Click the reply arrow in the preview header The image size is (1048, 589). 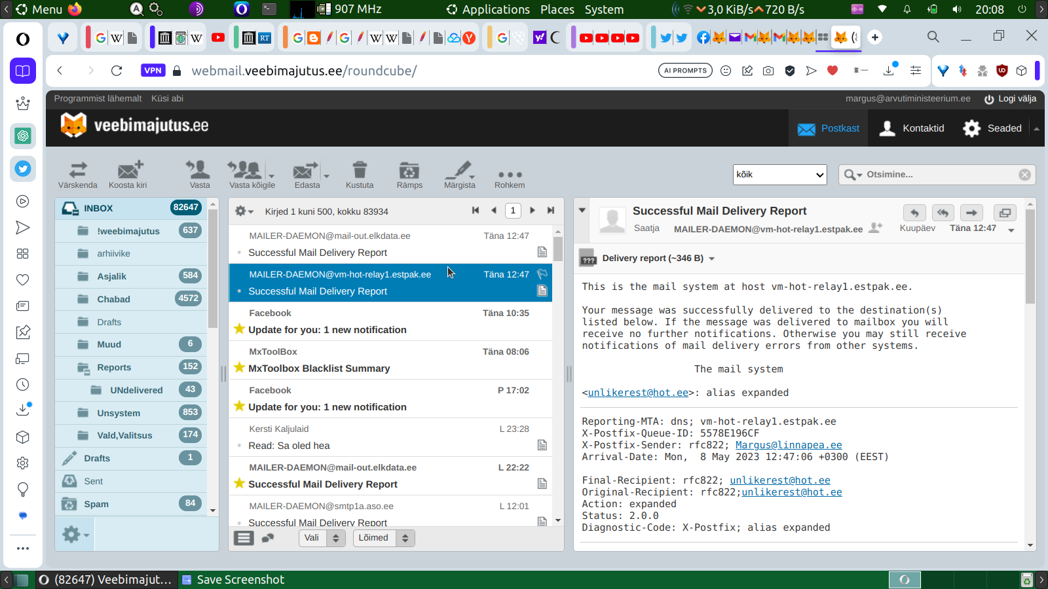click(x=915, y=213)
